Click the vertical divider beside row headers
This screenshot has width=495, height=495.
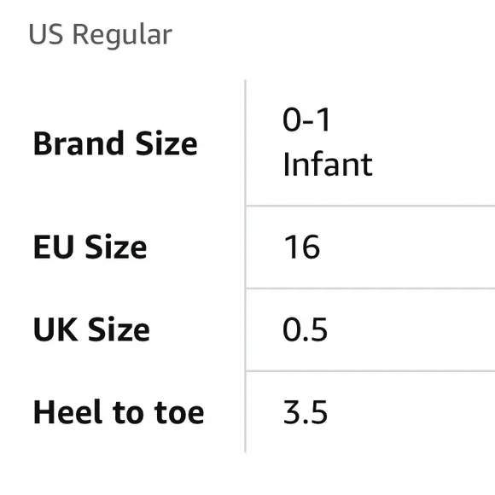(x=245, y=266)
